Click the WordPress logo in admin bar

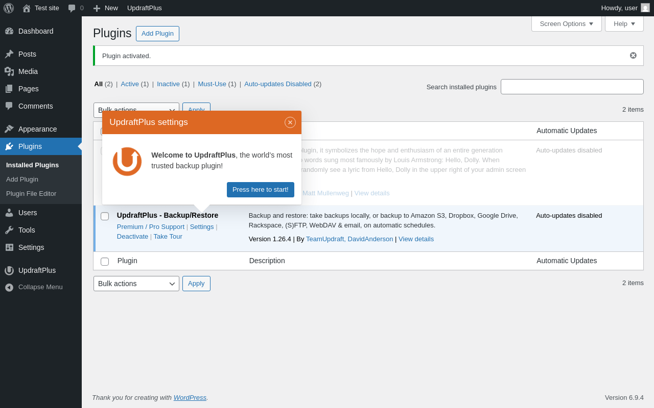pos(9,8)
